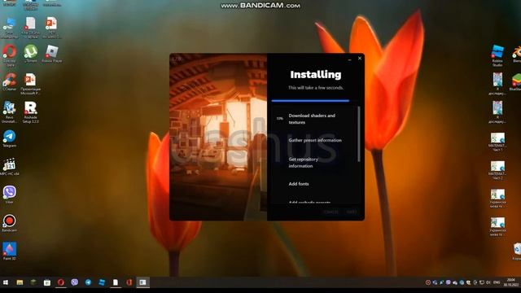Click the 'Download shaders and textures' step
The height and width of the screenshot is (293, 521).
point(312,119)
